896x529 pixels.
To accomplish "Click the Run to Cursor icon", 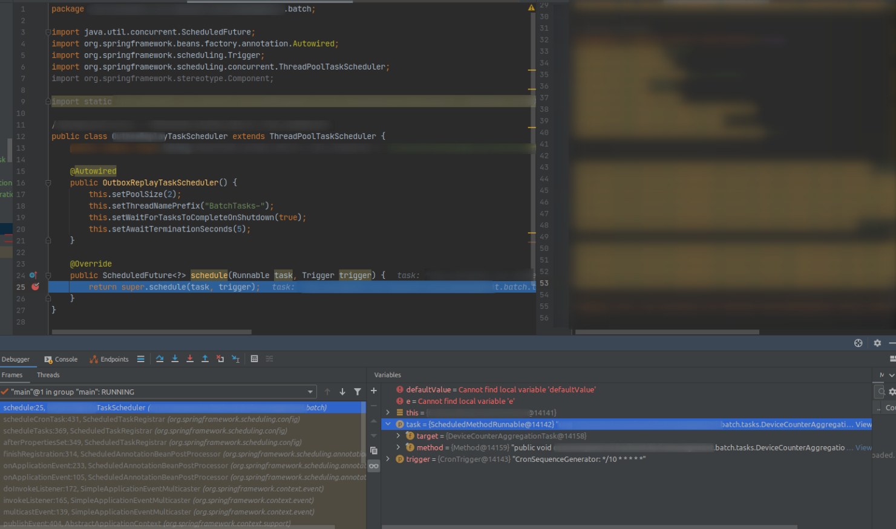I will pyautogui.click(x=236, y=359).
